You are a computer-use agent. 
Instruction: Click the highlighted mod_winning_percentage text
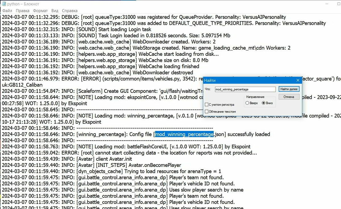(184, 134)
